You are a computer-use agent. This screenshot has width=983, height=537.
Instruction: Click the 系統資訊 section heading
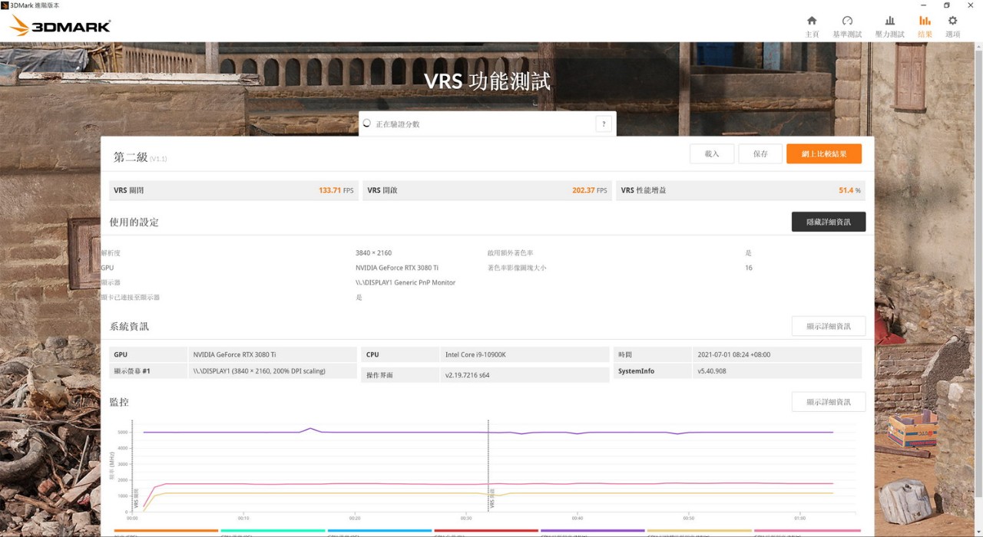pos(129,327)
